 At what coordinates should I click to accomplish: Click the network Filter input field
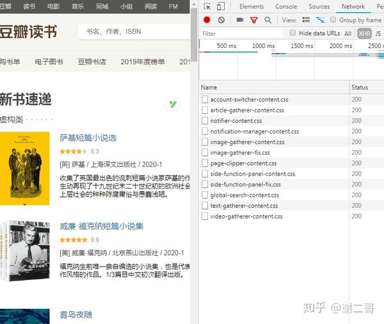click(241, 33)
